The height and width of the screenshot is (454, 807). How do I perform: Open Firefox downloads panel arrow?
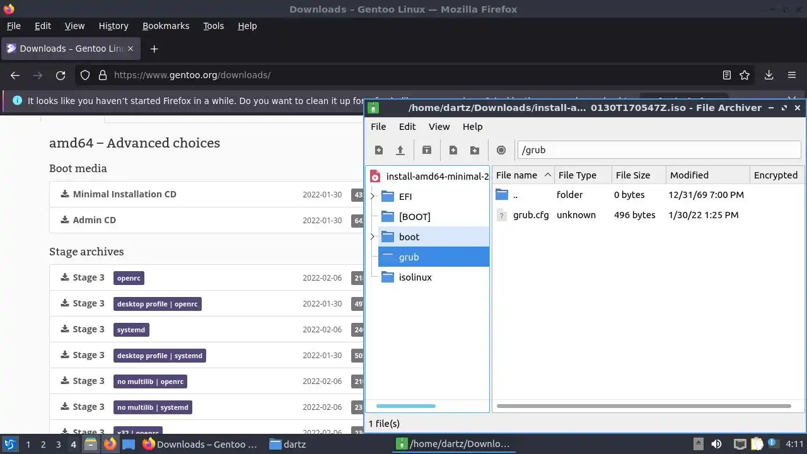tap(769, 75)
